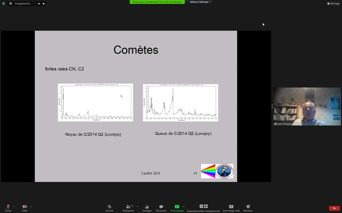Stop recording in the bottom toolbar
This screenshot has height=213, width=342.
[x=206, y=206]
